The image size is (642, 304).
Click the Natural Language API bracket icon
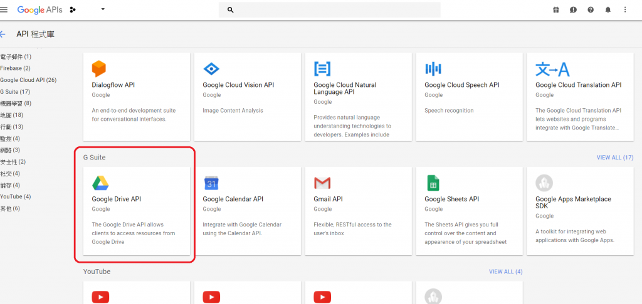coord(322,69)
